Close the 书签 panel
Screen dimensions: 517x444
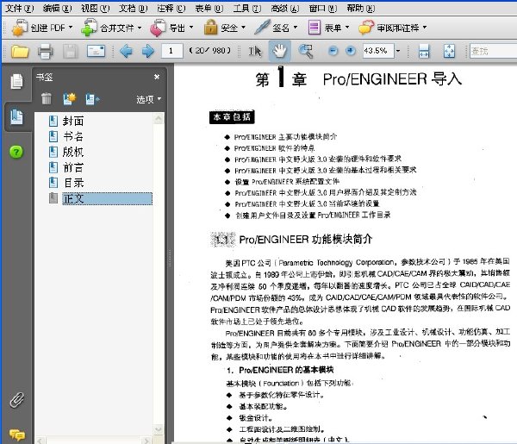[x=157, y=77]
